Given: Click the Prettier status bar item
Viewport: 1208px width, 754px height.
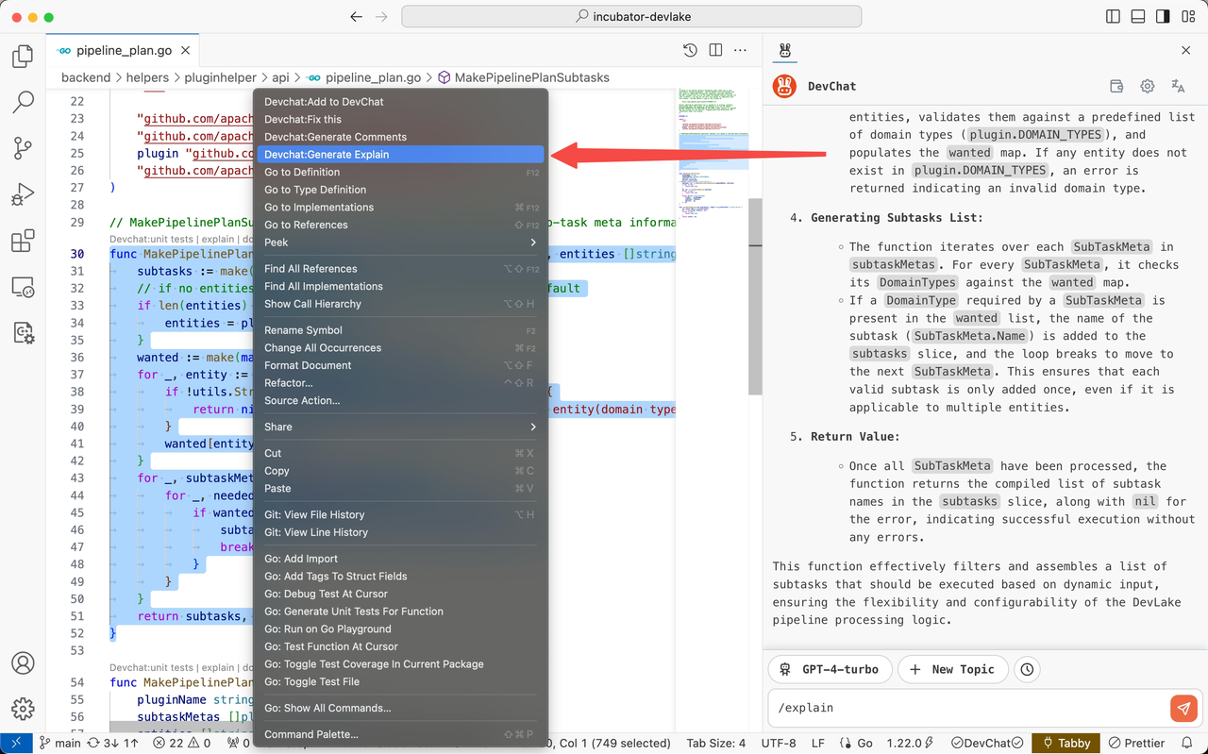Looking at the screenshot, I should coord(1137,744).
